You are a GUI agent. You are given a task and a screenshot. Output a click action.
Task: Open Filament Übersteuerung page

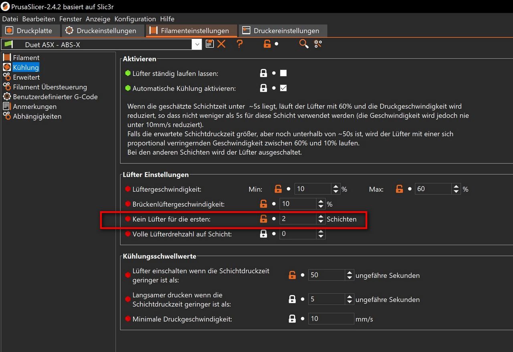(x=50, y=87)
